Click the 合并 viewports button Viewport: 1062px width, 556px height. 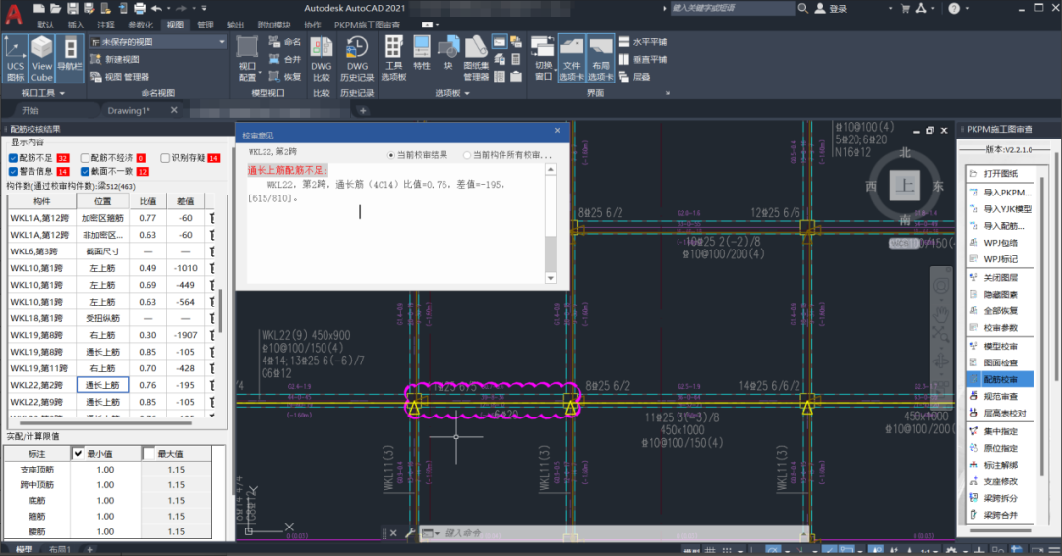285,60
